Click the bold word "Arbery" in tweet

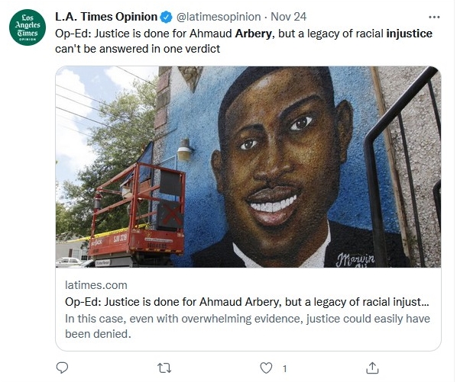click(x=253, y=34)
